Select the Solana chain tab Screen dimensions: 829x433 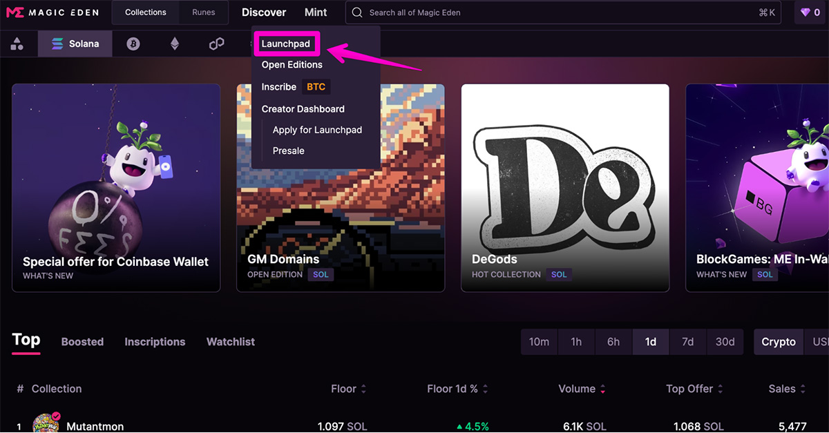[x=75, y=44]
